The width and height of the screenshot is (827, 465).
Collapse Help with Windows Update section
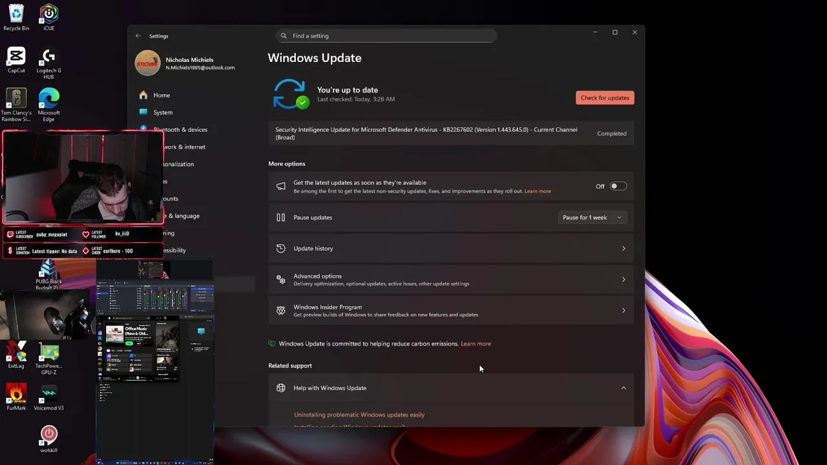tap(623, 388)
